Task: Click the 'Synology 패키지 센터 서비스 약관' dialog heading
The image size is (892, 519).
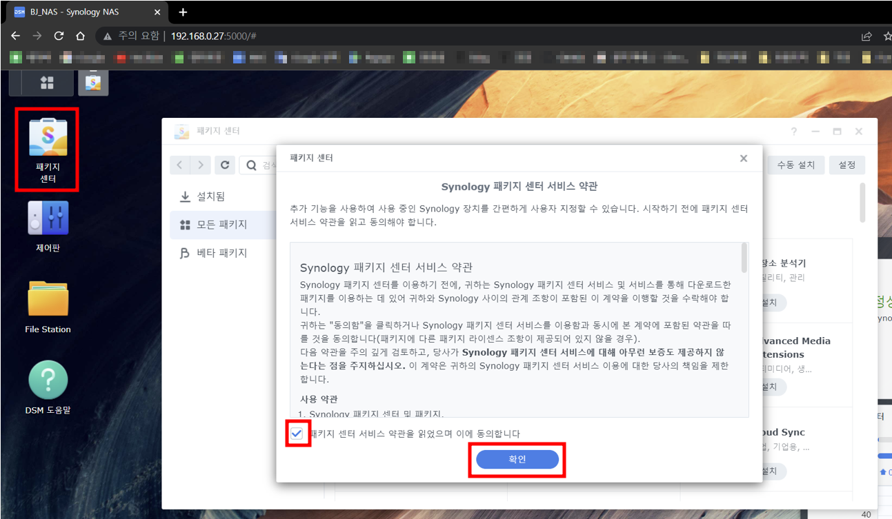Action: click(x=519, y=187)
